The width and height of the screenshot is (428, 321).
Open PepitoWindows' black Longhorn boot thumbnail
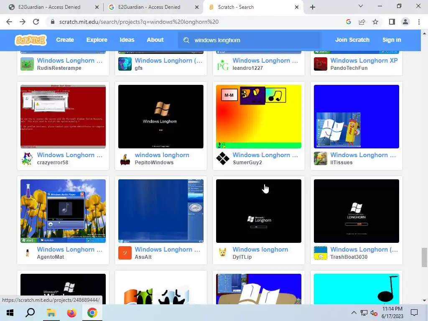point(161,117)
